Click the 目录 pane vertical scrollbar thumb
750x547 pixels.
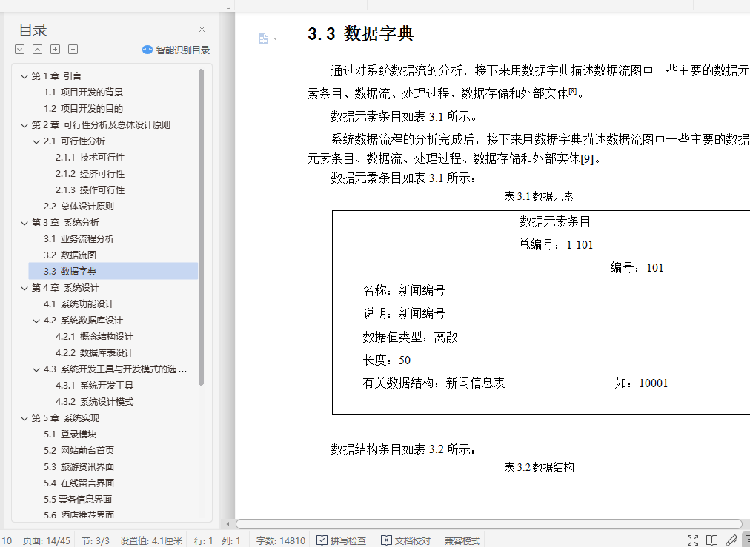202,227
